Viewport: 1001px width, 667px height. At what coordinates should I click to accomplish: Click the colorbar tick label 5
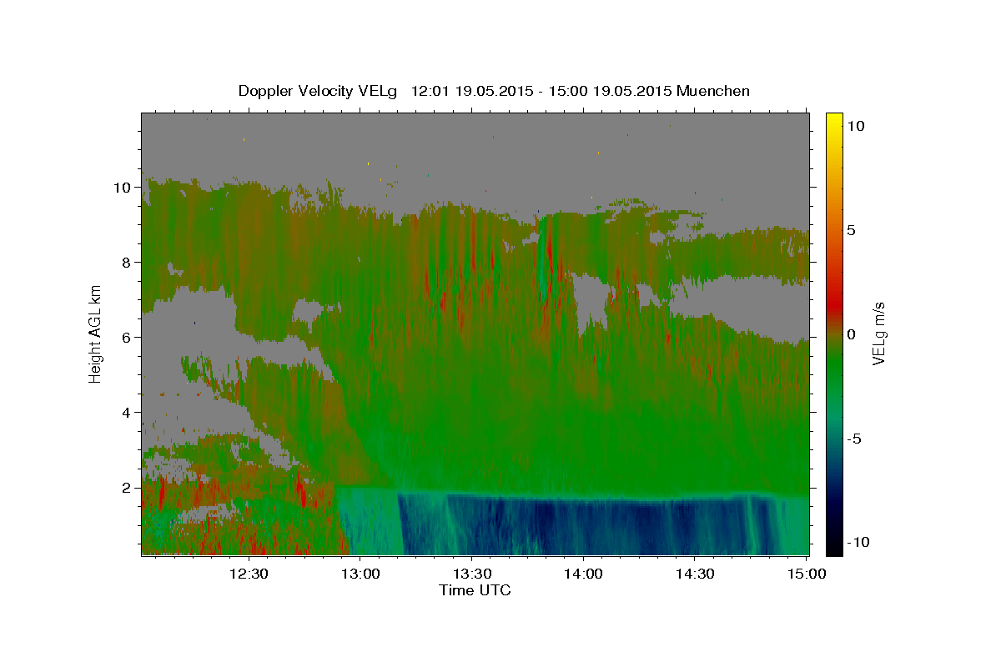pyautogui.click(x=852, y=230)
